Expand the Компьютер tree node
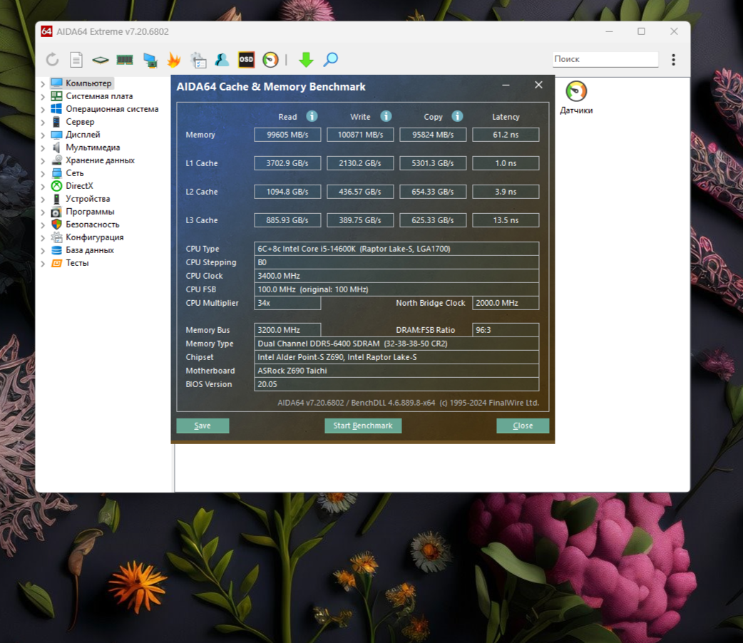Screen dimensions: 743x643 43,84
